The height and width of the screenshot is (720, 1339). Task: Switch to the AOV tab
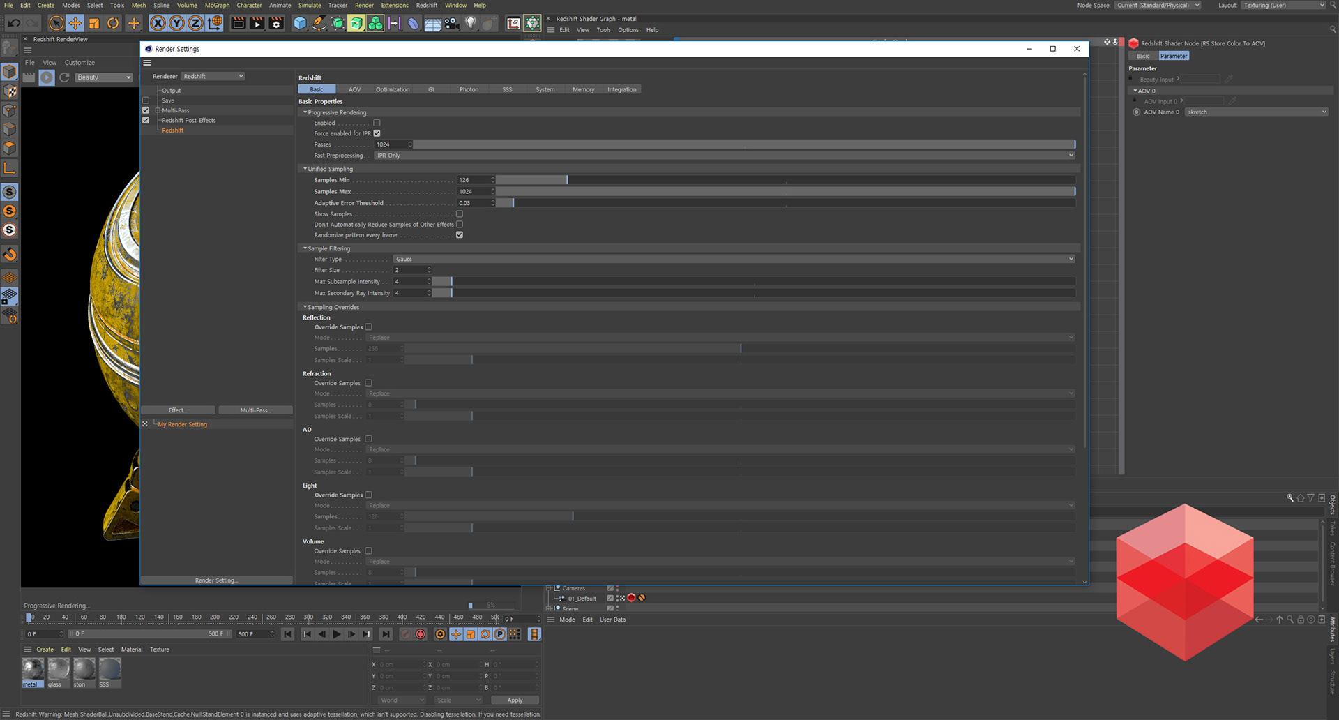[x=354, y=89]
